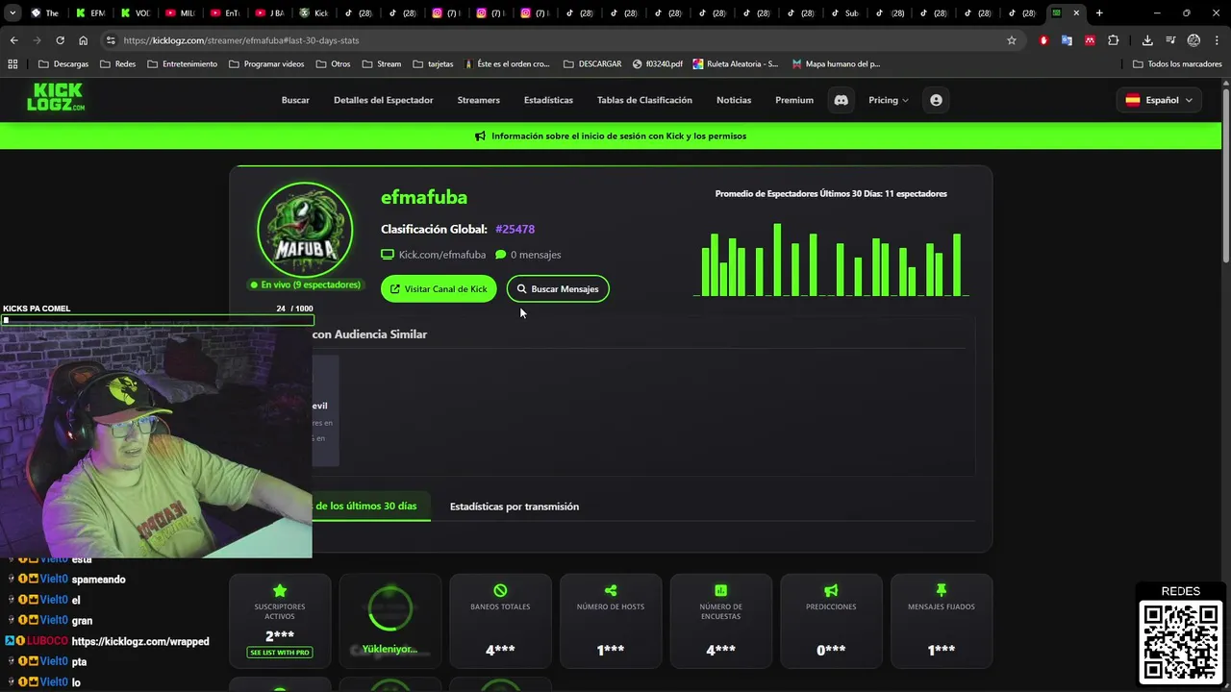
Task: Click the pin icon above Mensajes Fijados
Action: (x=942, y=590)
